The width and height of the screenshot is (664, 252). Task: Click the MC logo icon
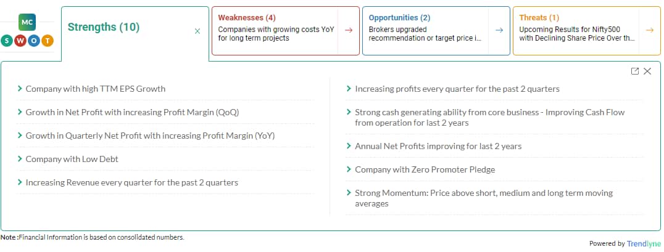pyautogui.click(x=27, y=22)
